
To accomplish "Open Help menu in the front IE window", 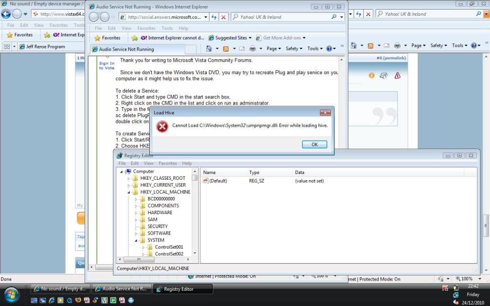I will pyautogui.click(x=183, y=28).
